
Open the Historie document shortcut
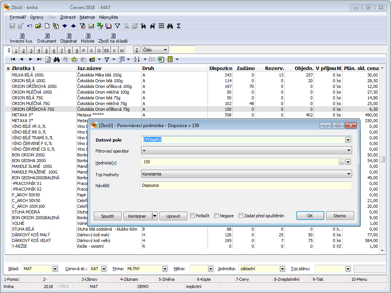click(87, 38)
